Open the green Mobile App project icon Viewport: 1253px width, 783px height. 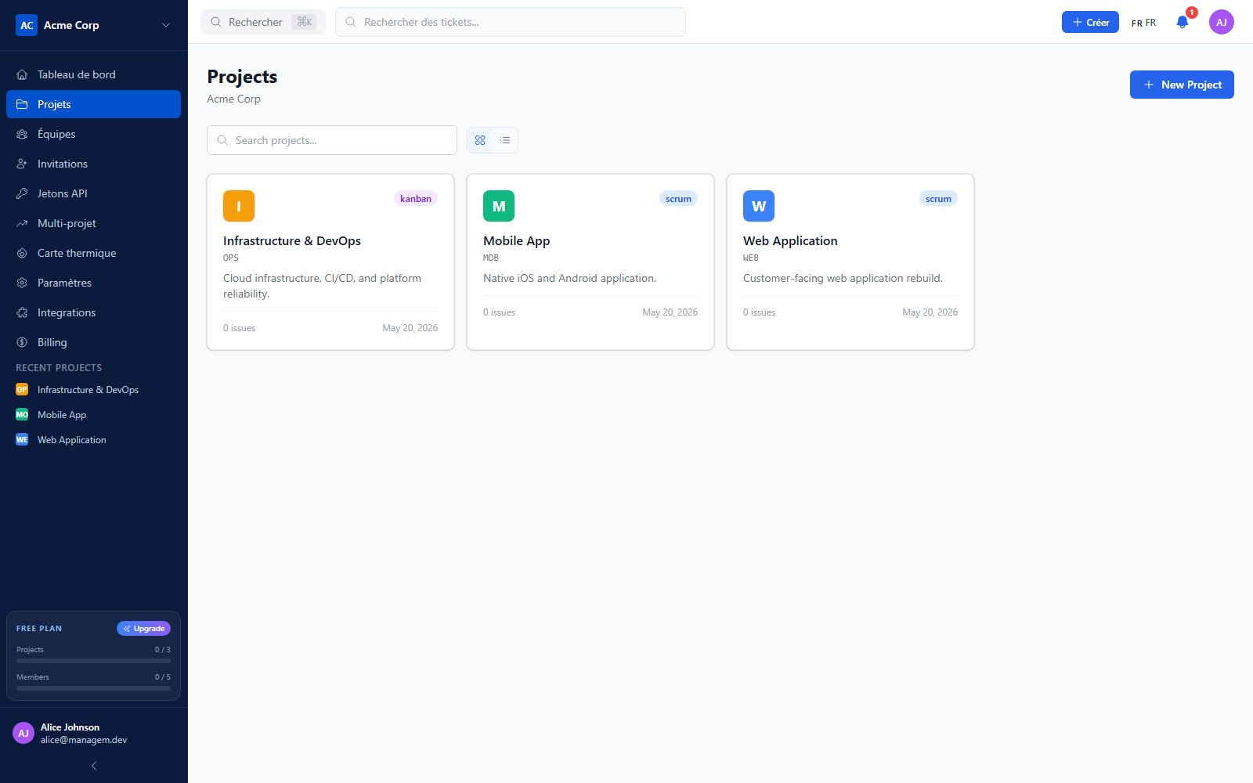click(x=499, y=206)
